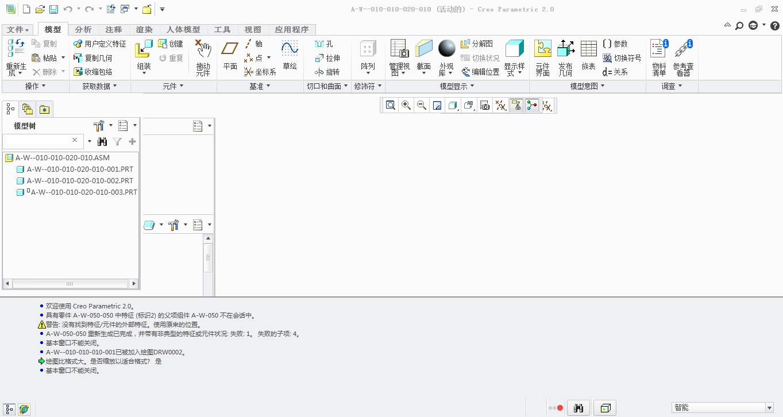
Task: Expand the Operations (操作) group
Action: [x=35, y=86]
